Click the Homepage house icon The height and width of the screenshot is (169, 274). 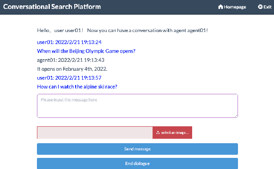click(221, 7)
